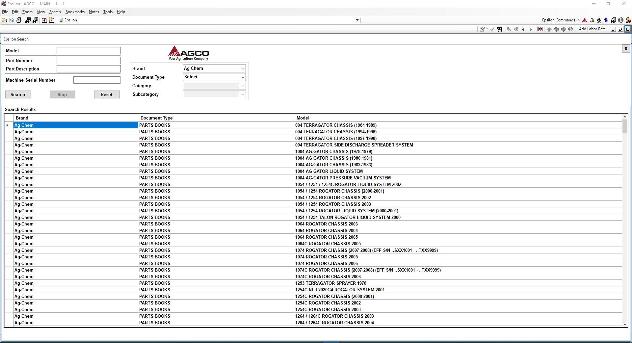Click the red AGCO triangle command icon
Screen dimensions: 632x343
tap(585, 20)
